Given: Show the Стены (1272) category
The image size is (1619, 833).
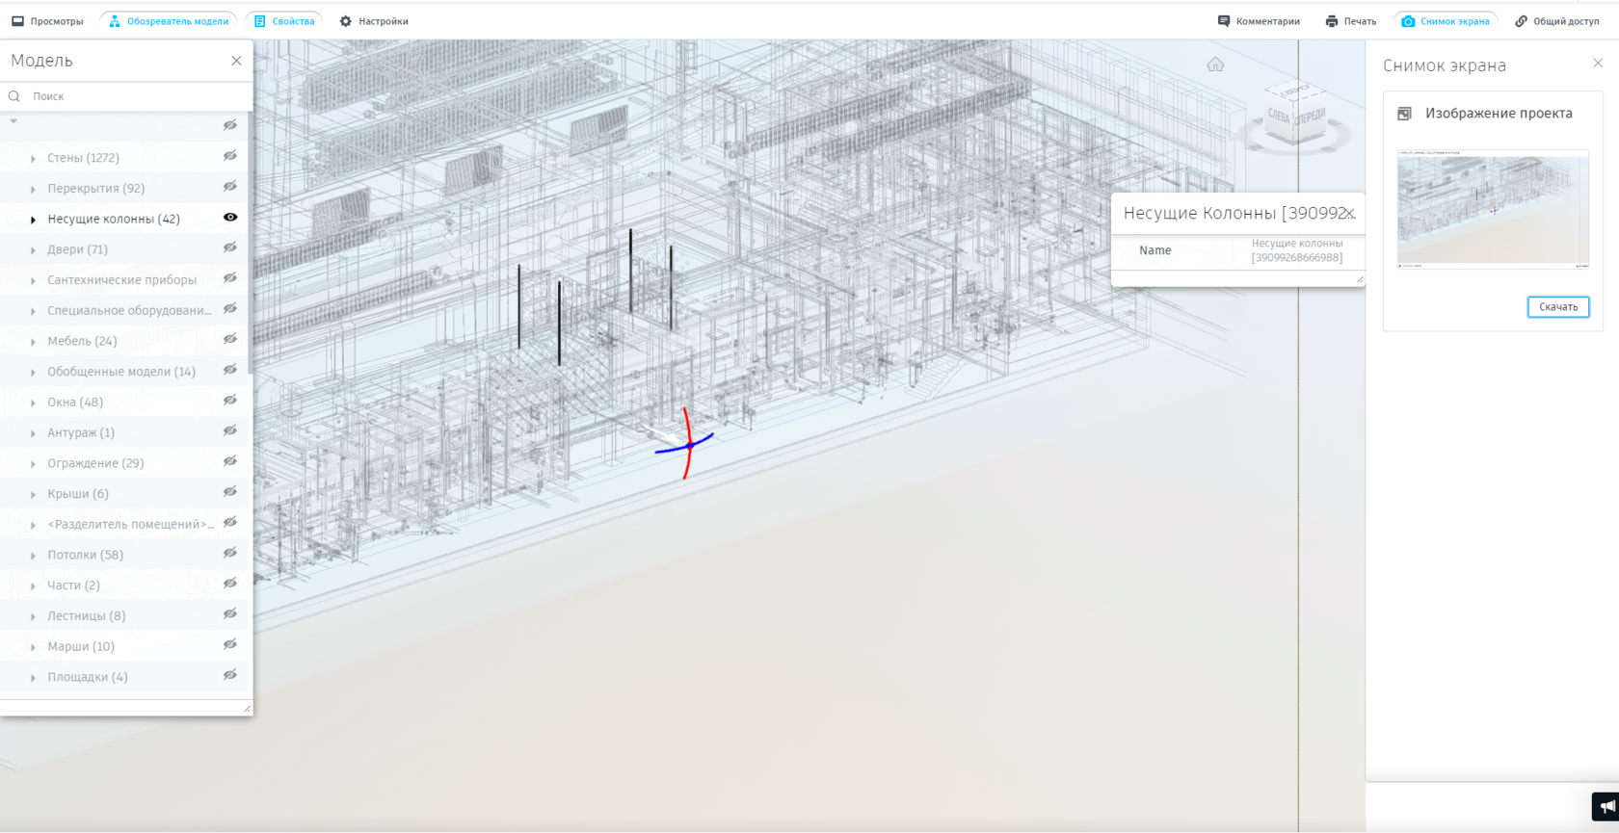Looking at the screenshot, I should (230, 156).
